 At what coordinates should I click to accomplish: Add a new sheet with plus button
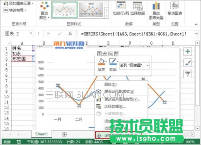click(x=64, y=135)
